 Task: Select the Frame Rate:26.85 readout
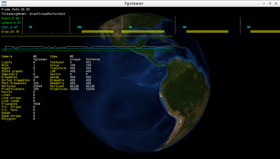(16, 9)
